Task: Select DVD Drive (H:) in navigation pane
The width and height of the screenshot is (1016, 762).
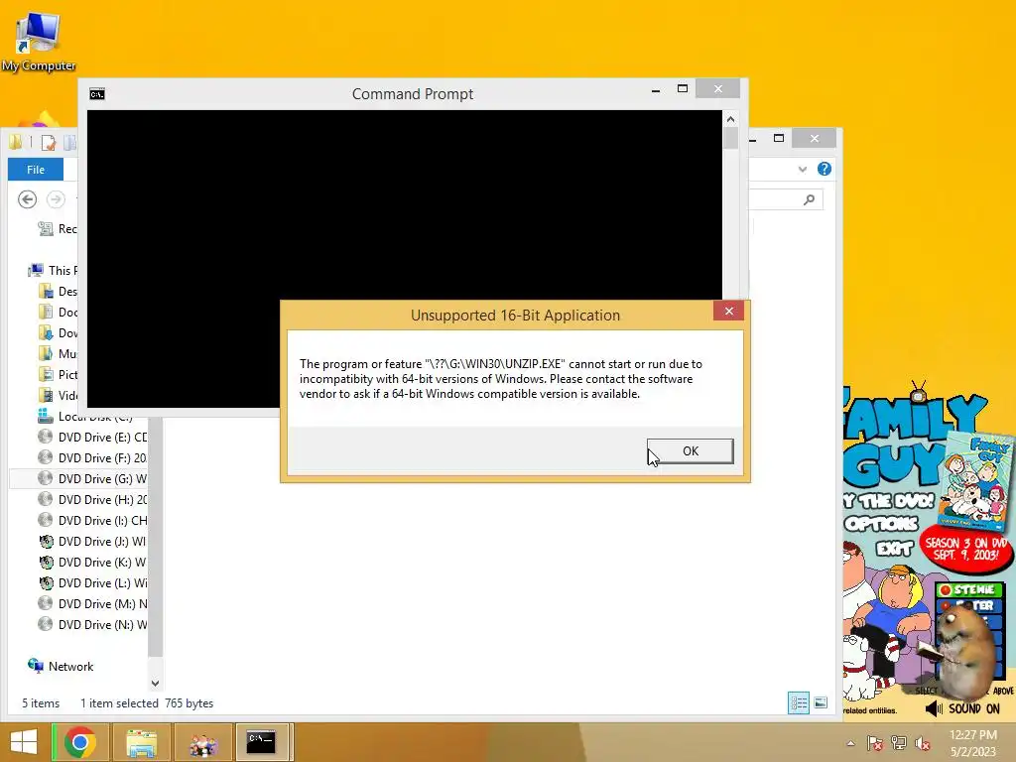Action: (92, 500)
